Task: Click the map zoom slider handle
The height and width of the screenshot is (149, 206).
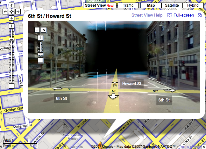Action: tap(11, 39)
